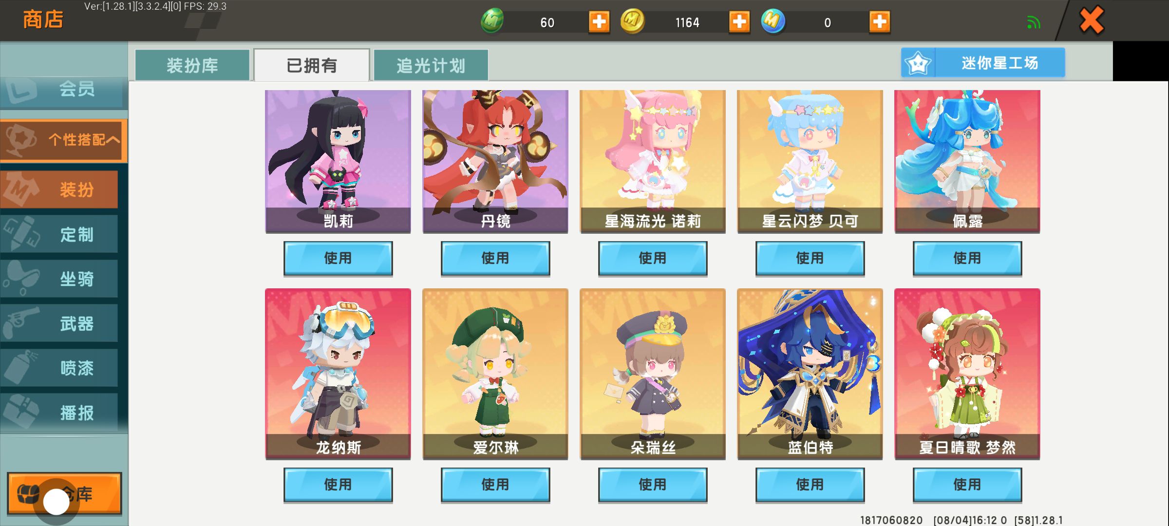Click the green bean currency icon
The image size is (1169, 526).
click(x=492, y=21)
